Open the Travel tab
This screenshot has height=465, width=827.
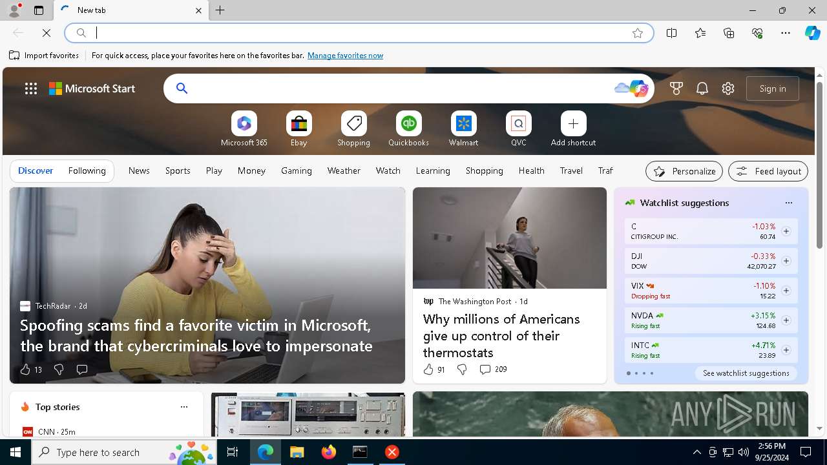pyautogui.click(x=571, y=171)
